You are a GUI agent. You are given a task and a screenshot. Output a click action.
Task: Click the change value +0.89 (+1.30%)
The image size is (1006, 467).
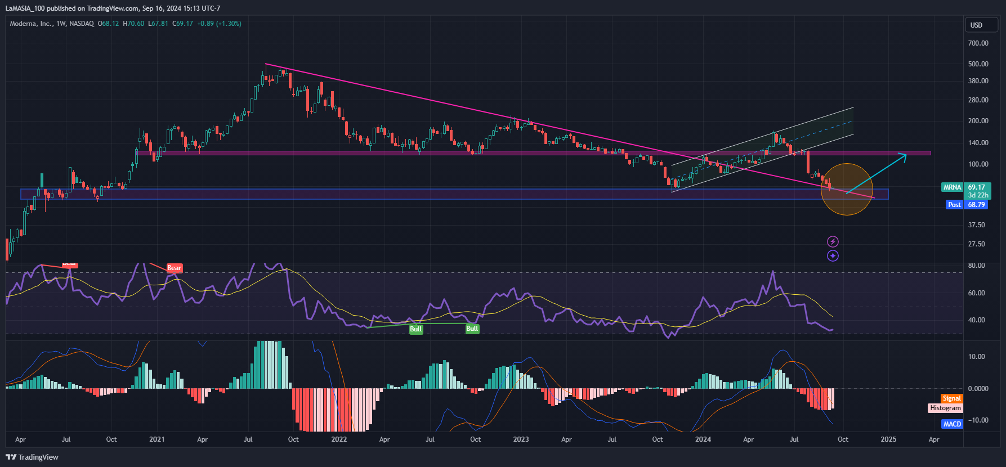(219, 24)
